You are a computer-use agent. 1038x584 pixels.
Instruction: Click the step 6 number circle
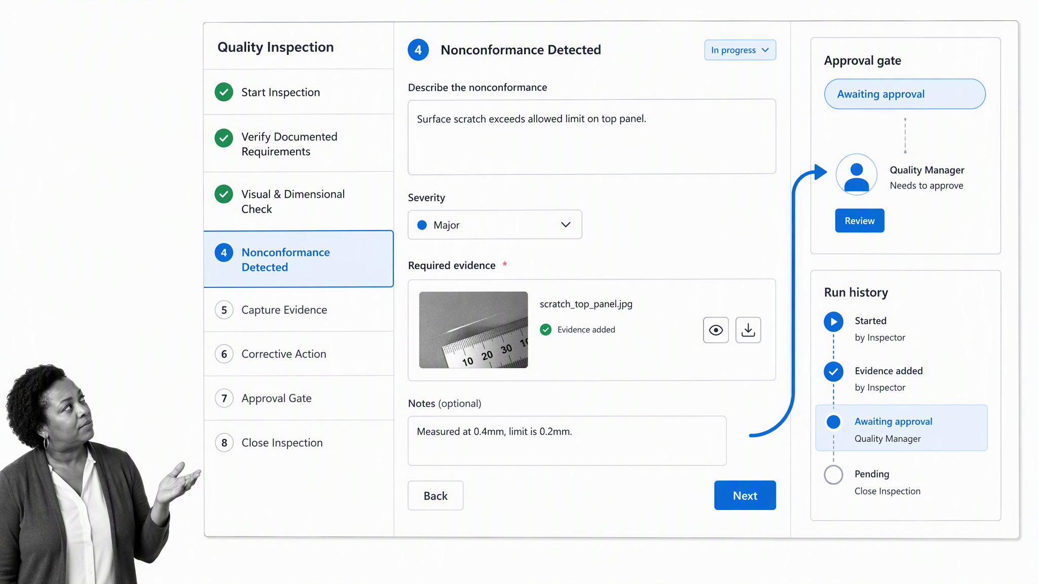(x=224, y=354)
